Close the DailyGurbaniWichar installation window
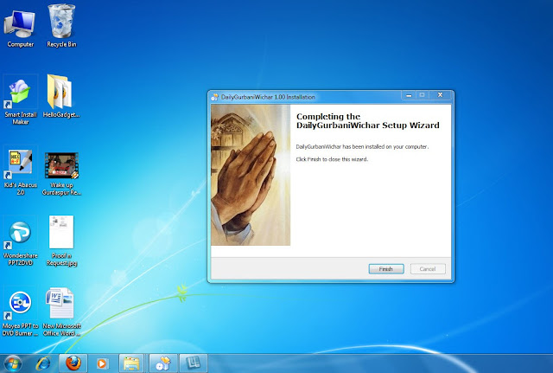 [440, 95]
